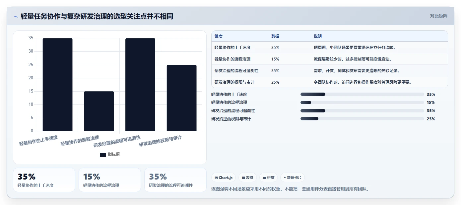This screenshot has width=461, height=205.
Task: Click the 研发治理的权限与审计 progress bar
Action: coord(362,119)
